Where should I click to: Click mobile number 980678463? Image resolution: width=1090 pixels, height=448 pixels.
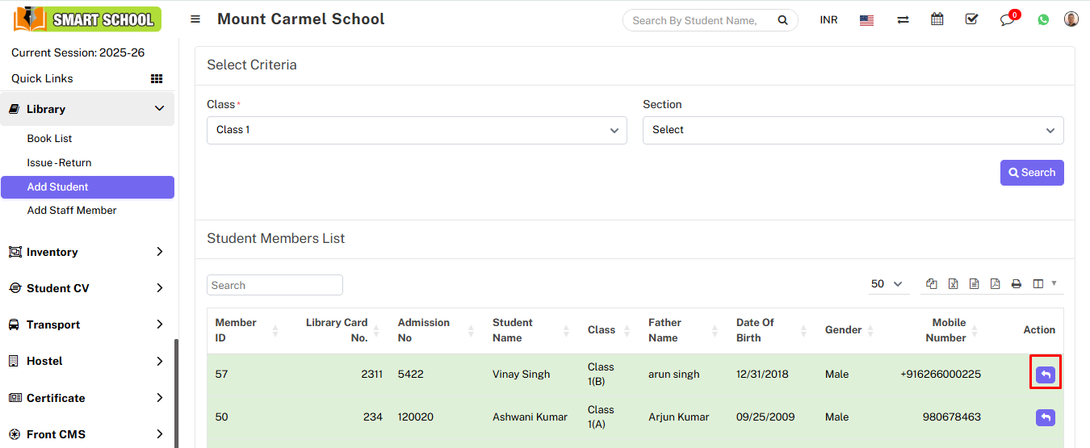952,417
